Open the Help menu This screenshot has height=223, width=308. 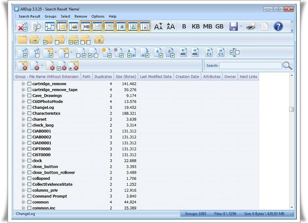[x=113, y=16]
